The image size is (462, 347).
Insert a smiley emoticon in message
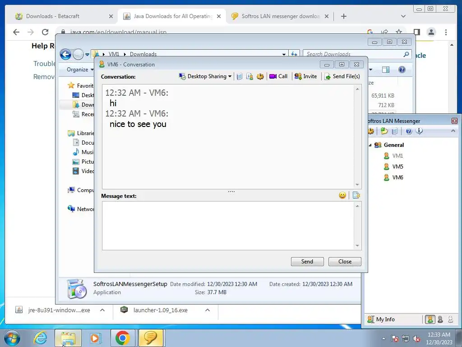342,195
